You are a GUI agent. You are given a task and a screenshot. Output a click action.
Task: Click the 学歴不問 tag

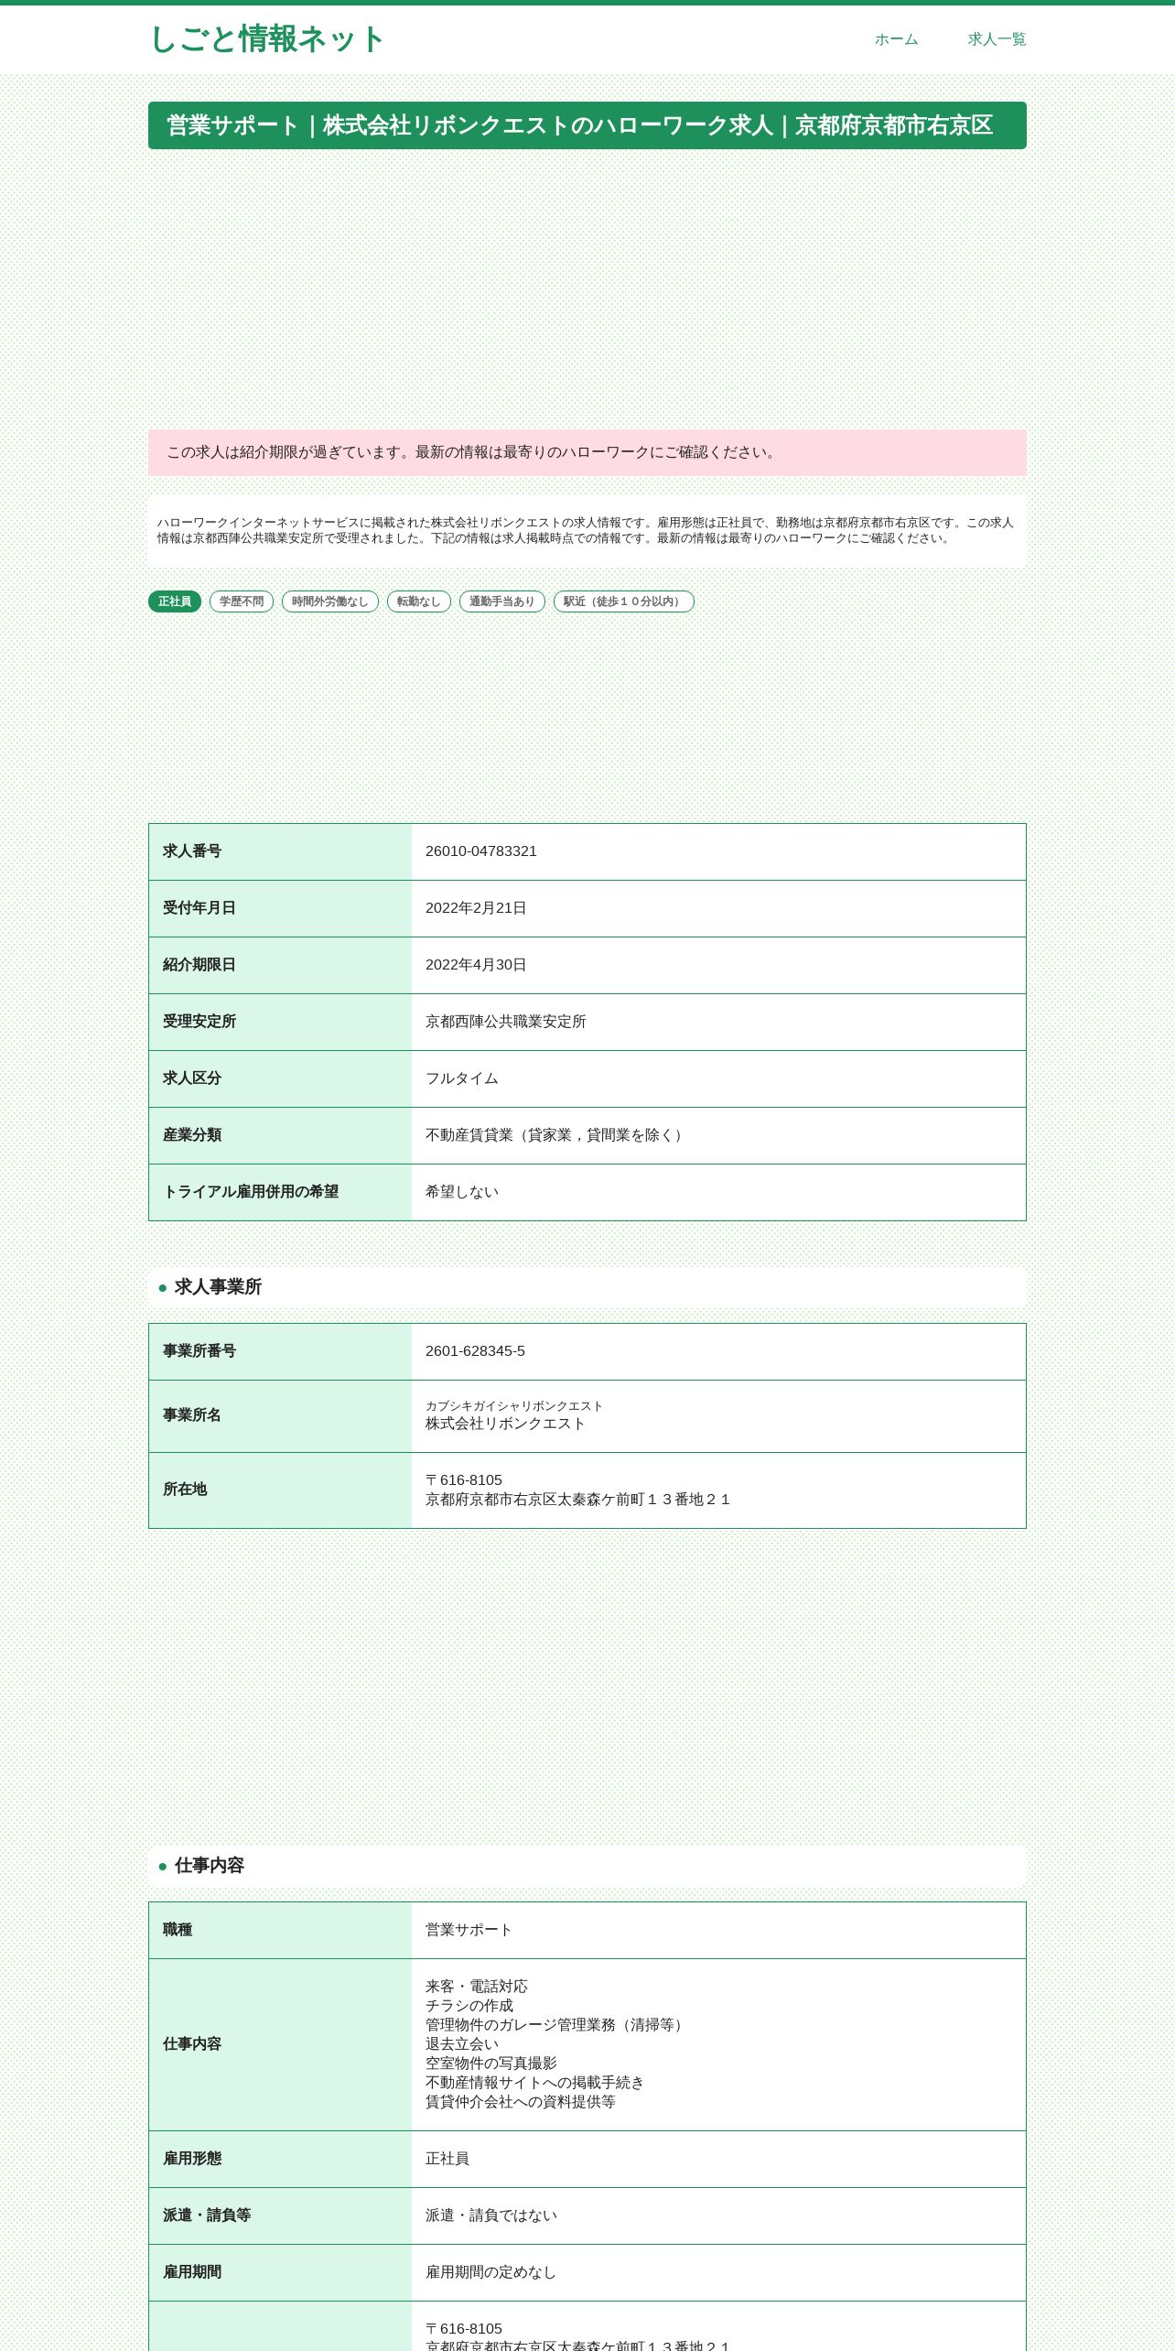[242, 601]
